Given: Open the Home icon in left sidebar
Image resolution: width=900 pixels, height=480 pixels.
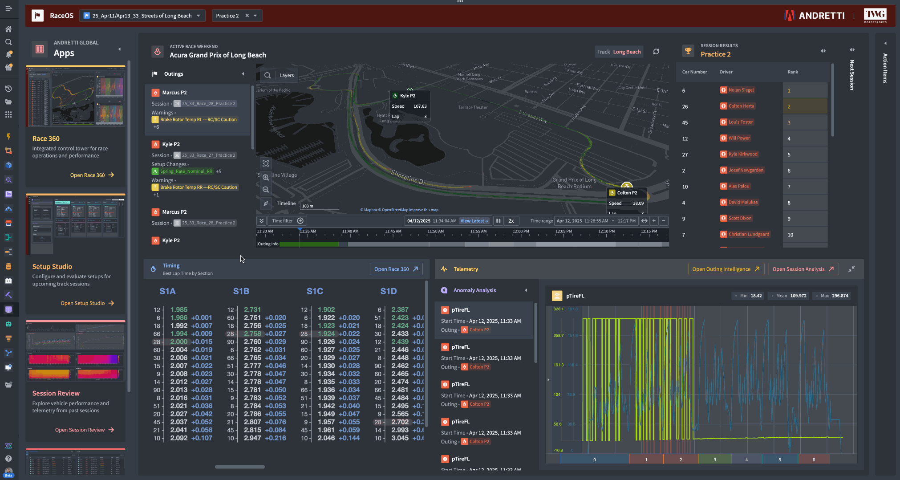Looking at the screenshot, I should [x=8, y=29].
